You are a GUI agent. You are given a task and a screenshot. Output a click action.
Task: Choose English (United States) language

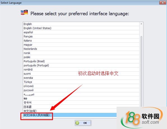coord(81,28)
